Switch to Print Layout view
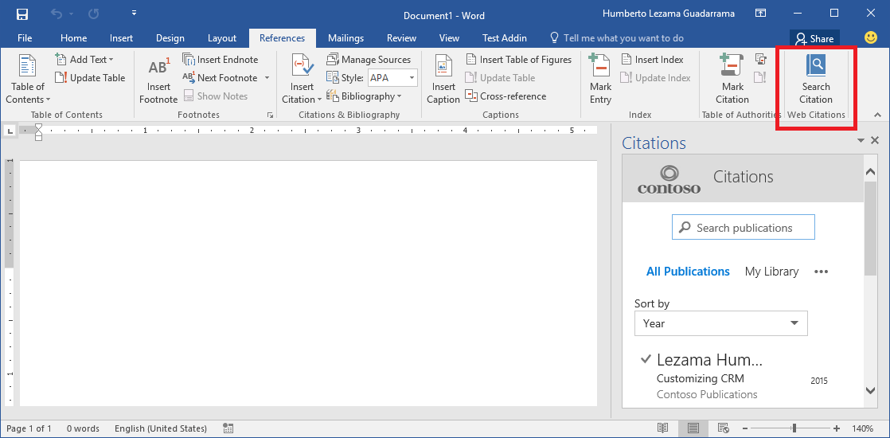Viewport: 890px width, 438px height. click(693, 428)
